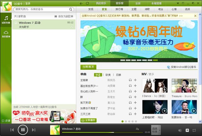202x136 pixels.
Task: Switch to mini mode icon in title bar
Action: tap(193, 3)
